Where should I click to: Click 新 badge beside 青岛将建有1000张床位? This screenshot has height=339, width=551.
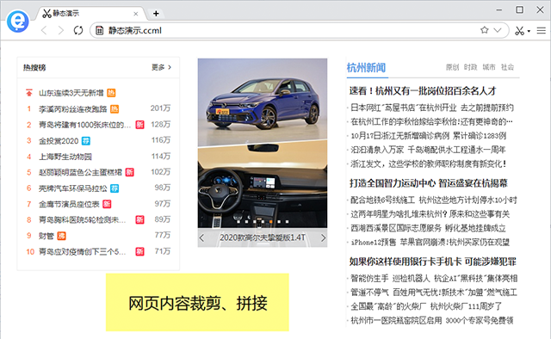(139, 125)
